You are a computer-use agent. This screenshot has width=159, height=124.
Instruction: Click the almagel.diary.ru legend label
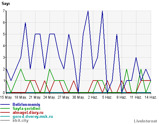coord(28,113)
